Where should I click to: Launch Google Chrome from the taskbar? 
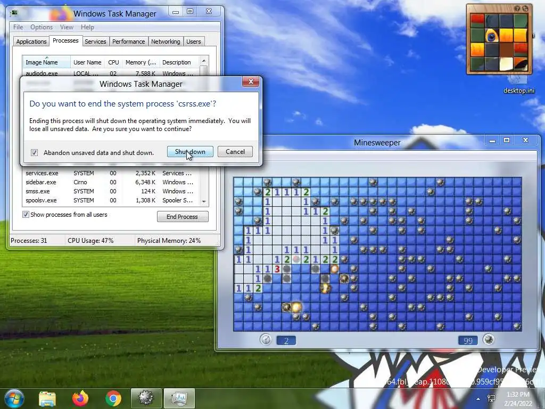pyautogui.click(x=113, y=398)
